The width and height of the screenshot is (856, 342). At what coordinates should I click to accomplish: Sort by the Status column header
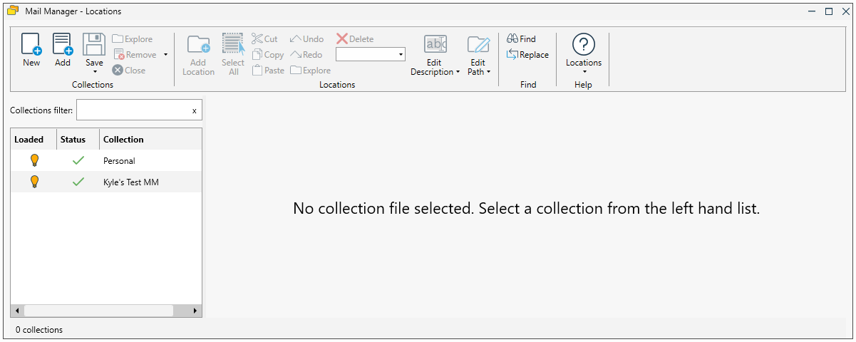pyautogui.click(x=77, y=140)
